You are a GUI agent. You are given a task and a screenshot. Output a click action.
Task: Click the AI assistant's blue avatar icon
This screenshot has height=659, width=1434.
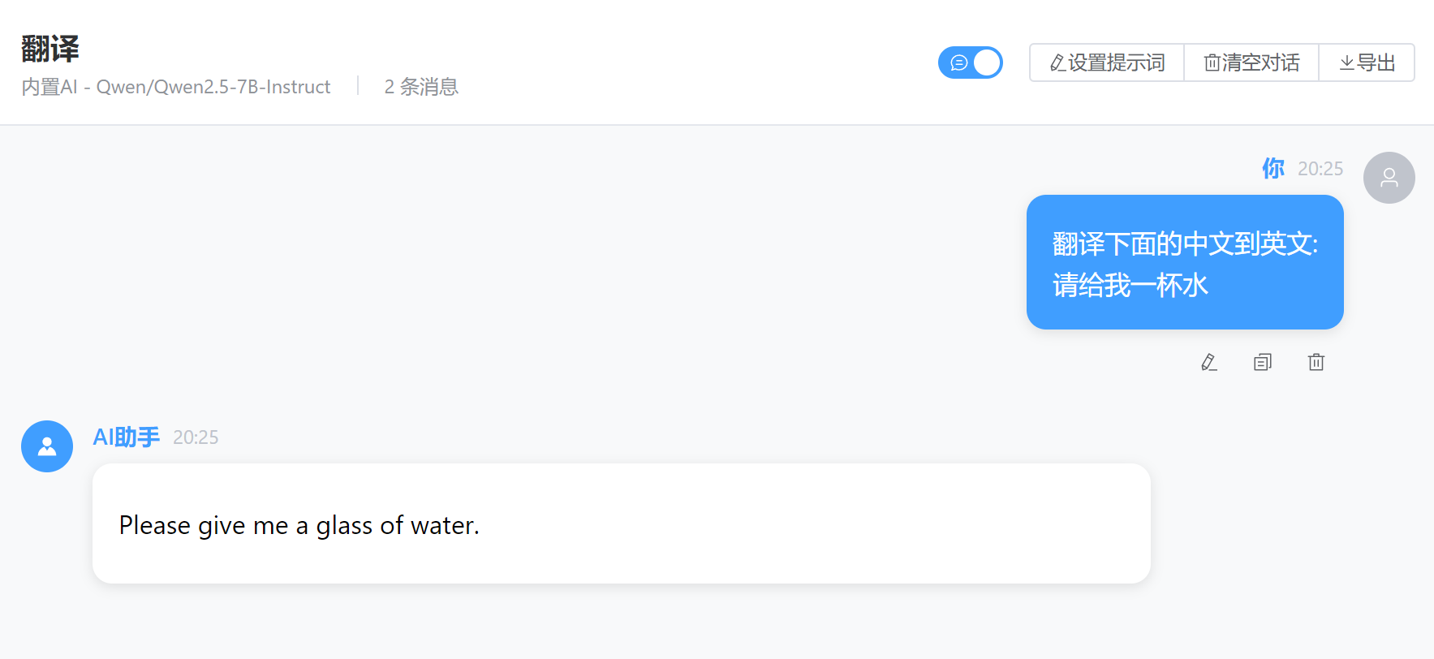click(46, 446)
